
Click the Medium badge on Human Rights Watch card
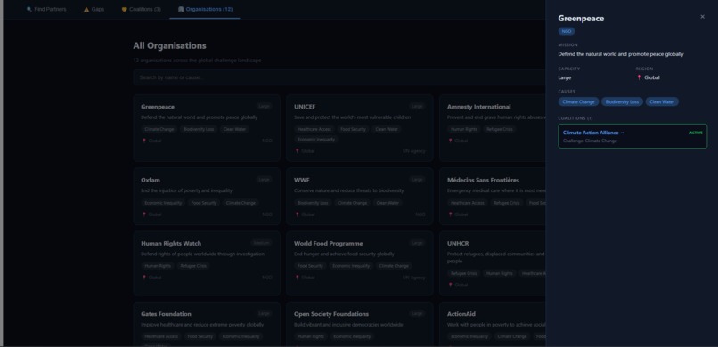click(x=262, y=243)
